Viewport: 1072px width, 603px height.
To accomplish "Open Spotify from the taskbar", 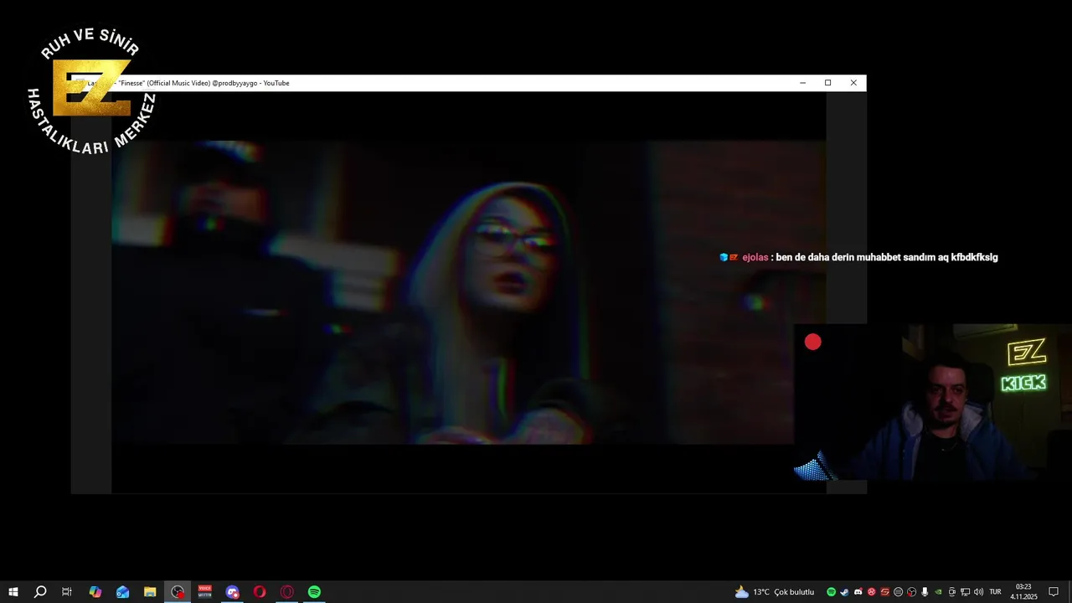I will pos(314,592).
